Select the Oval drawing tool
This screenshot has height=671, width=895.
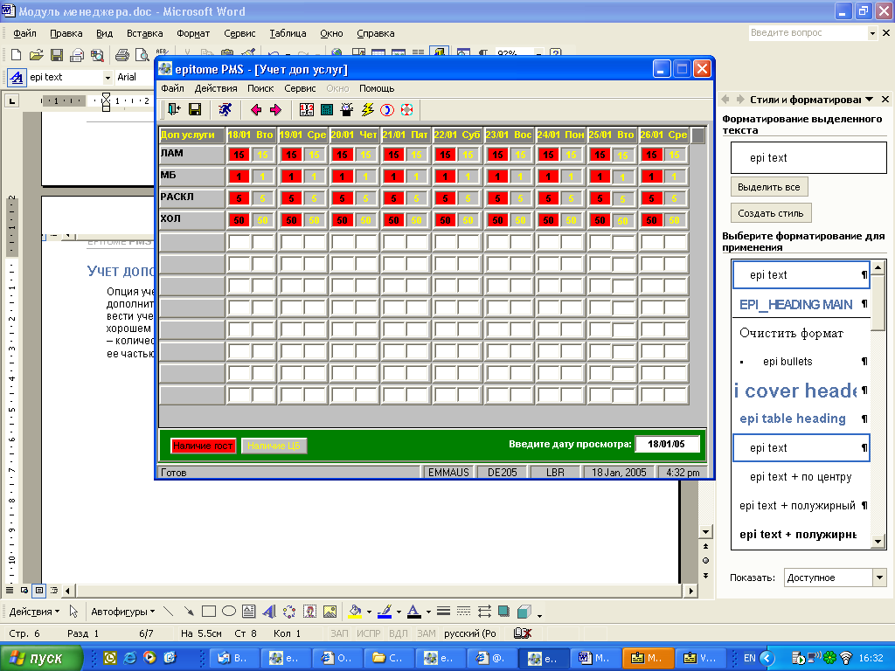coord(229,612)
